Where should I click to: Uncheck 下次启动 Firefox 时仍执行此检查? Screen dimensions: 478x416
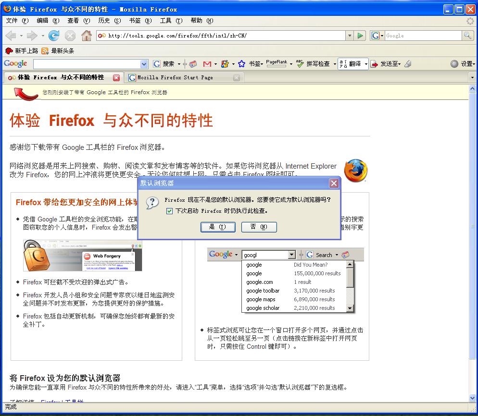[169, 211]
